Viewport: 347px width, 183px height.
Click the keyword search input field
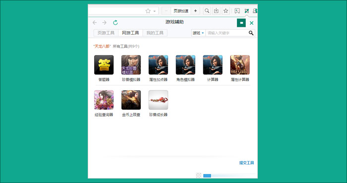coord(227,33)
